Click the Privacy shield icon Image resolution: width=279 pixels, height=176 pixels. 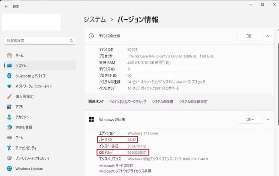pyautogui.click(x=9, y=158)
